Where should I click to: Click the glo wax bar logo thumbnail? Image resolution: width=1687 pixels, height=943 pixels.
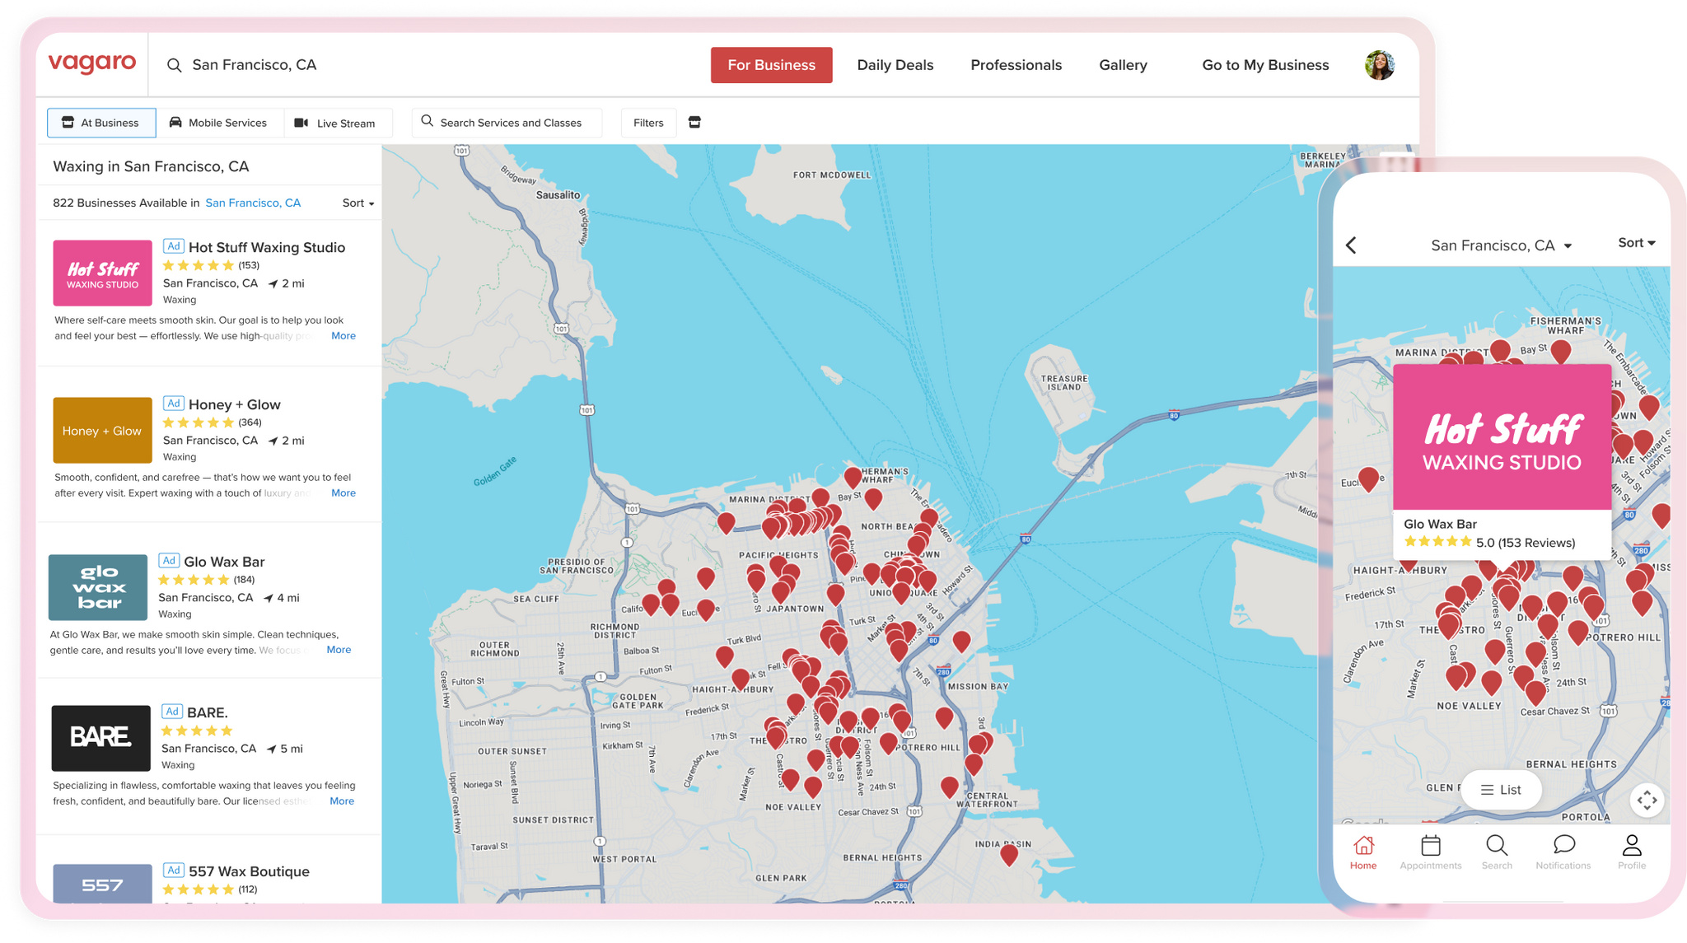(x=98, y=587)
